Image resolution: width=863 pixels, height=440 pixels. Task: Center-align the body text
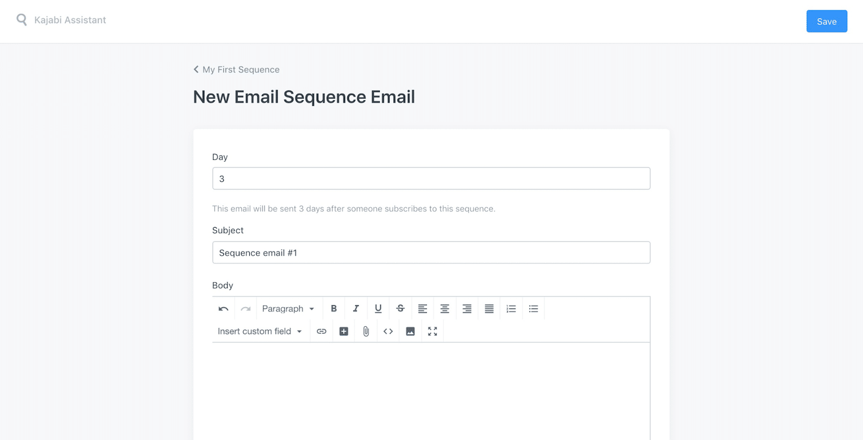click(x=444, y=308)
